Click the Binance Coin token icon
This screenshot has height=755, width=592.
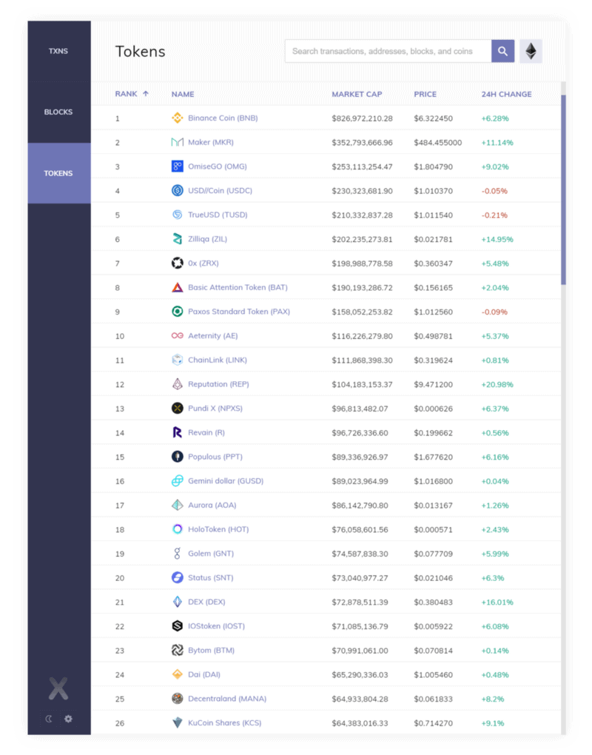click(177, 118)
